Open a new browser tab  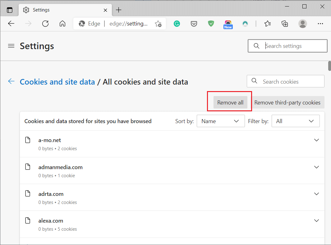[118, 10]
